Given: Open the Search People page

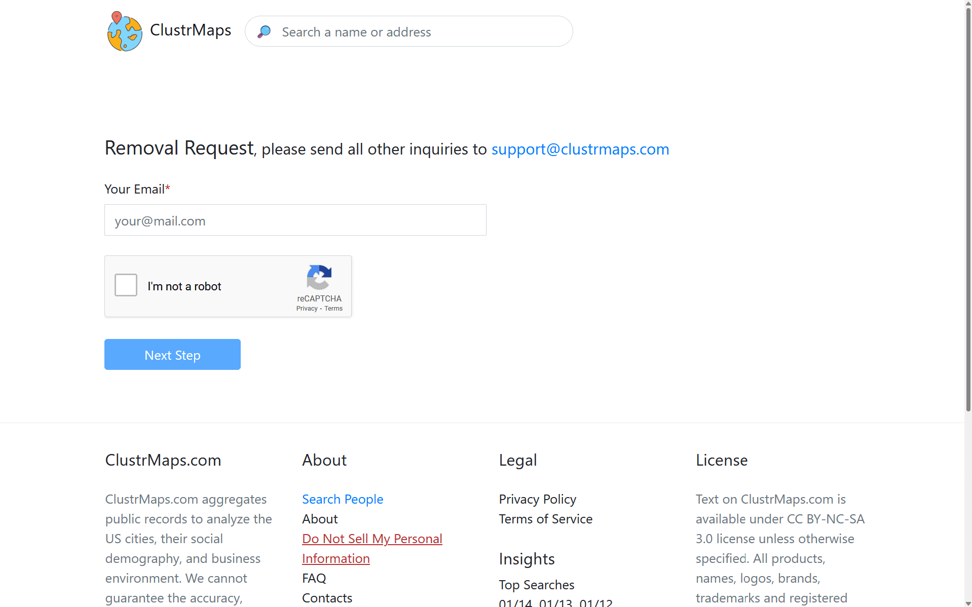Looking at the screenshot, I should coord(343,499).
